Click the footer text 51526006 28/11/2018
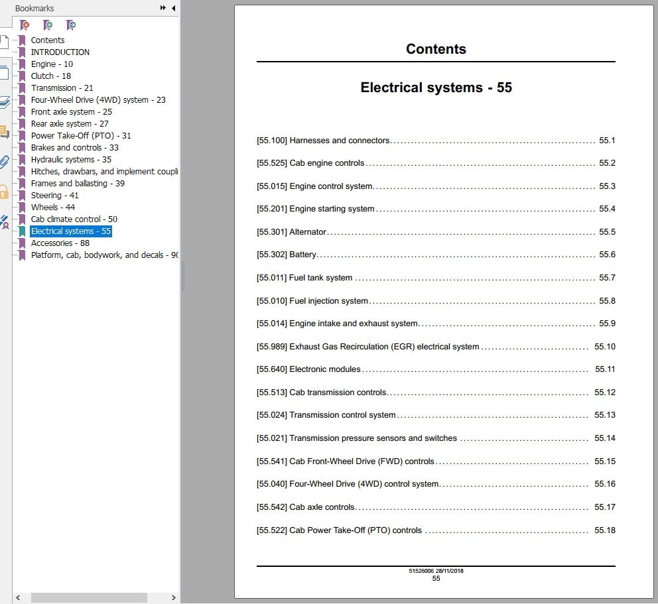 click(436, 571)
